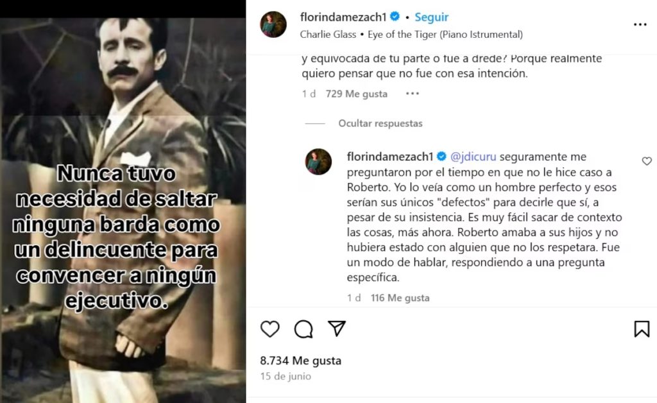Open florindamezach1 profile from header username
657x403 pixels.
pyautogui.click(x=343, y=17)
